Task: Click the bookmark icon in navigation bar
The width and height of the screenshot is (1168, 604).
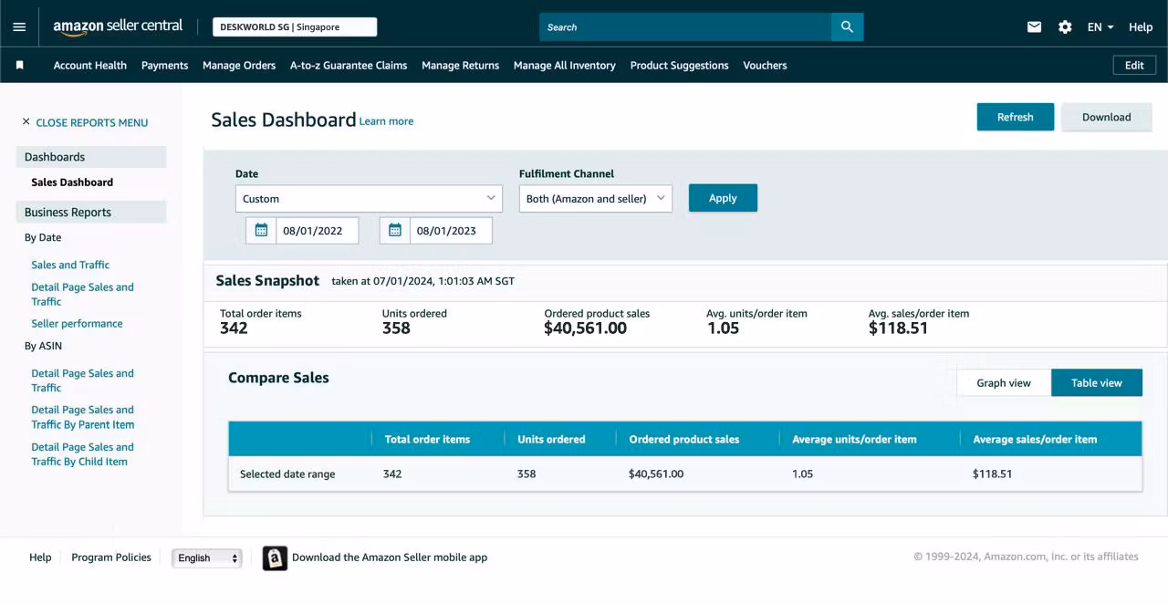Action: tap(20, 66)
